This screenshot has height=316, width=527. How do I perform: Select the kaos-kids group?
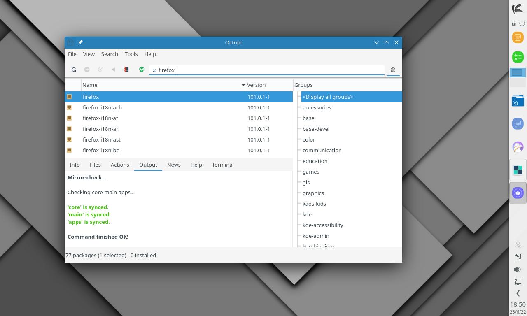pyautogui.click(x=314, y=204)
